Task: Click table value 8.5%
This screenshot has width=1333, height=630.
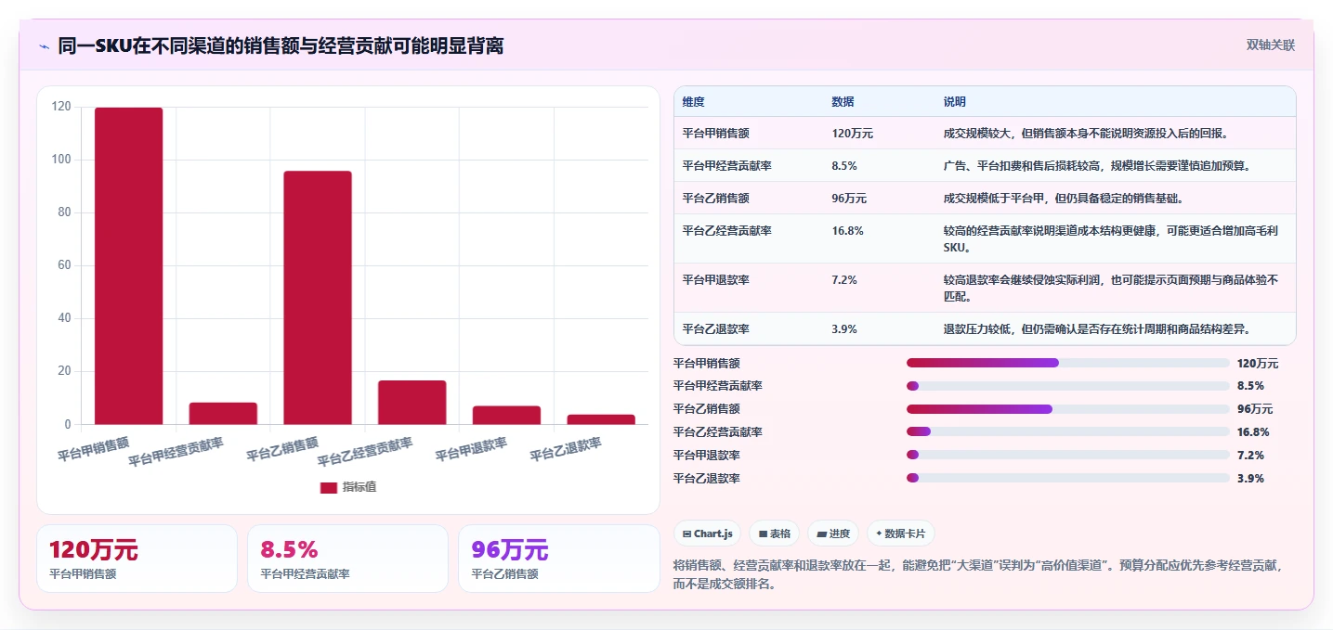Action: [x=844, y=166]
